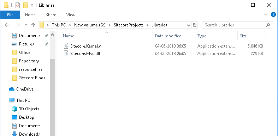Click the folder icon in the title bar

click(6, 5)
